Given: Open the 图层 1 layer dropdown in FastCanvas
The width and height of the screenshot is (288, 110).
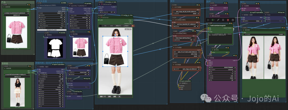Looking at the screenshot, I should tap(103, 96).
